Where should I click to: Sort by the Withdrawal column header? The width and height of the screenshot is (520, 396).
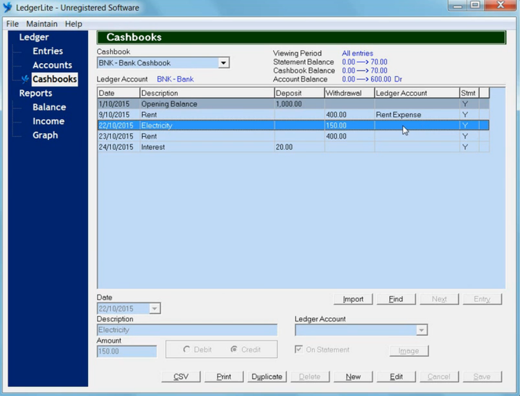tap(348, 93)
